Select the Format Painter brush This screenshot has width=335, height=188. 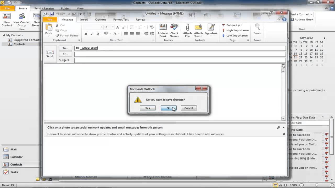click(x=57, y=36)
